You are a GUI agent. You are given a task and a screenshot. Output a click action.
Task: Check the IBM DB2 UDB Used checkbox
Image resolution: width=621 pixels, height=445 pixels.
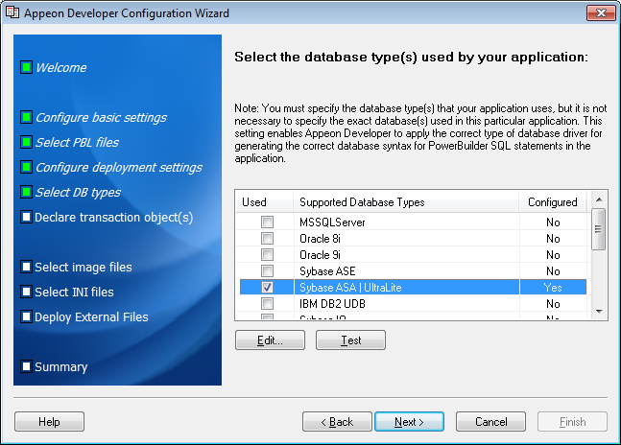268,303
